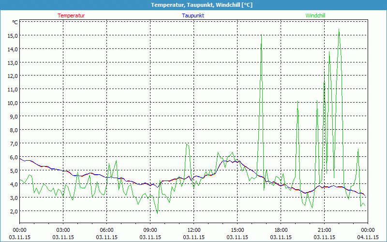Select the 10,0 y-axis value label

click(x=12, y=103)
